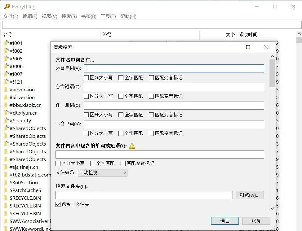Click the #bbs.xiaolz.cn folder icon
Image resolution: width=302 pixels, height=231 pixels.
pos(6,105)
